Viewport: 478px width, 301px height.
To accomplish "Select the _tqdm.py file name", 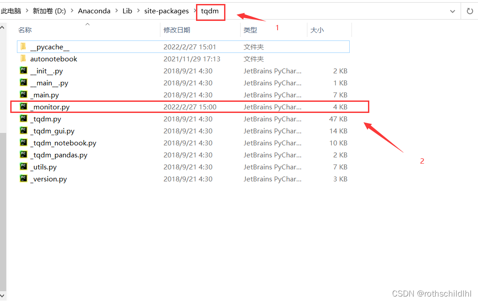I will [46, 119].
